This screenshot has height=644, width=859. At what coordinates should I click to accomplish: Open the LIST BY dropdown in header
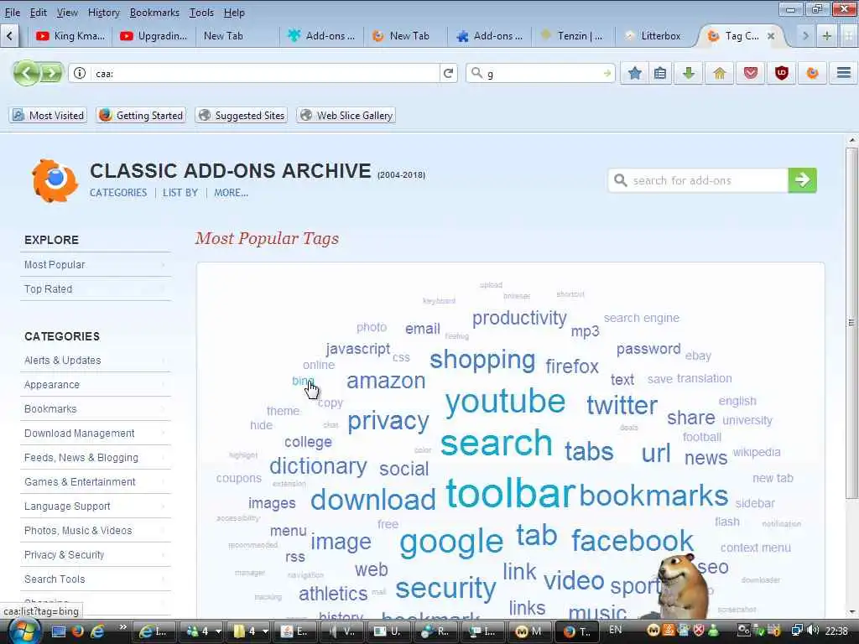tap(180, 193)
